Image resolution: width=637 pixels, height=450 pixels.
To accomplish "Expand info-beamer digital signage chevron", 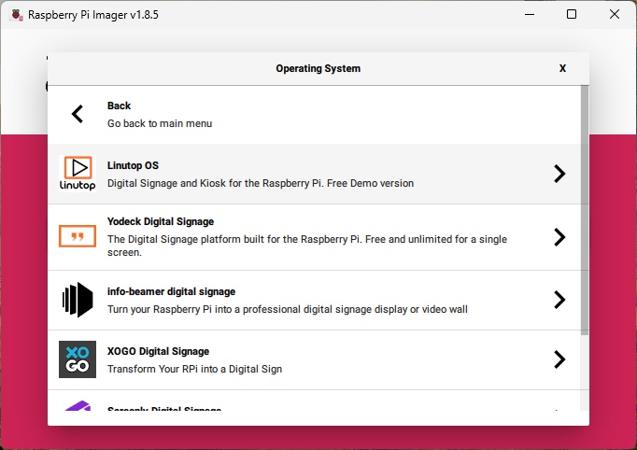I will [559, 300].
